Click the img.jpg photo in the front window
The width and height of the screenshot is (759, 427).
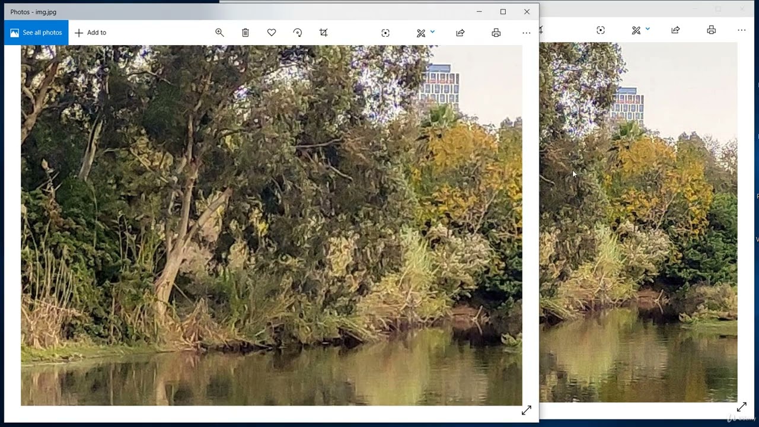(271, 225)
